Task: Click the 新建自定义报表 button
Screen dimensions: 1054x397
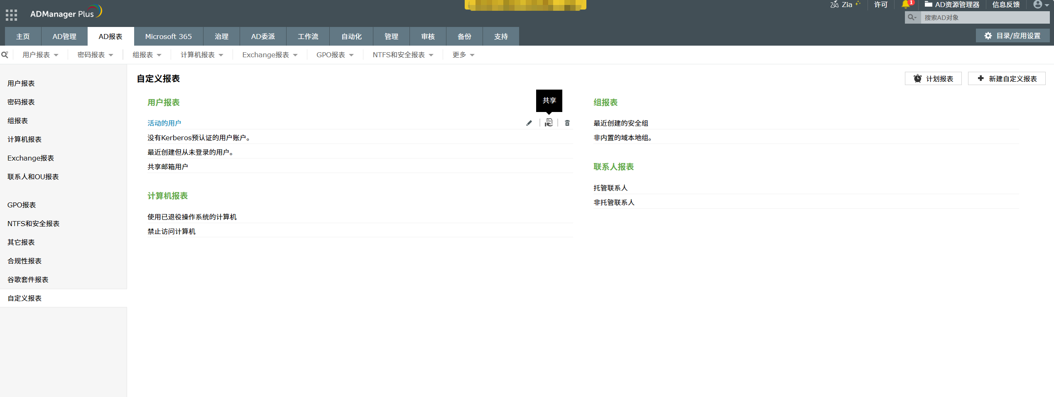Action: click(x=1007, y=78)
